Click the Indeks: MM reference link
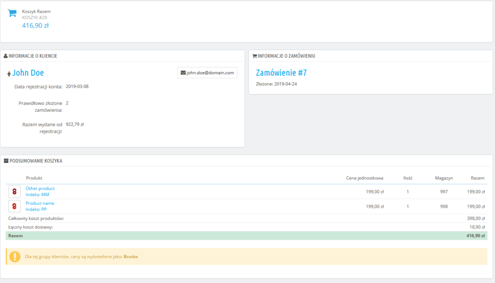Screen dimensions: 495x283 click(37, 194)
